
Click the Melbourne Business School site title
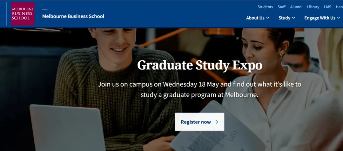point(73,16)
